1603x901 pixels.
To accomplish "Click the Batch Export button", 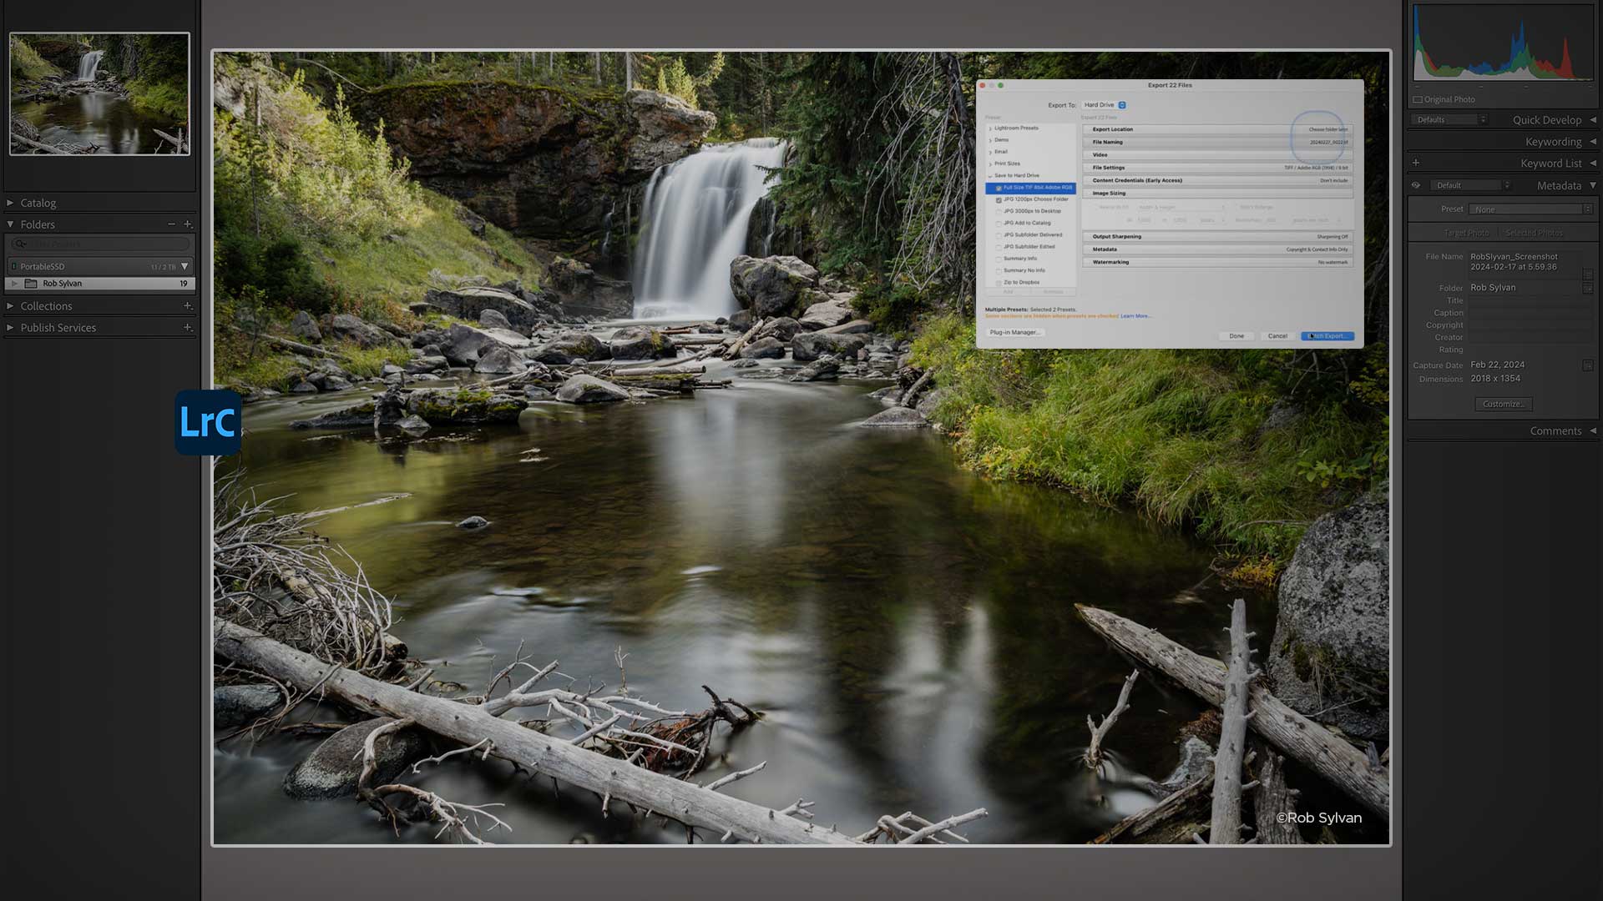I will click(1327, 336).
